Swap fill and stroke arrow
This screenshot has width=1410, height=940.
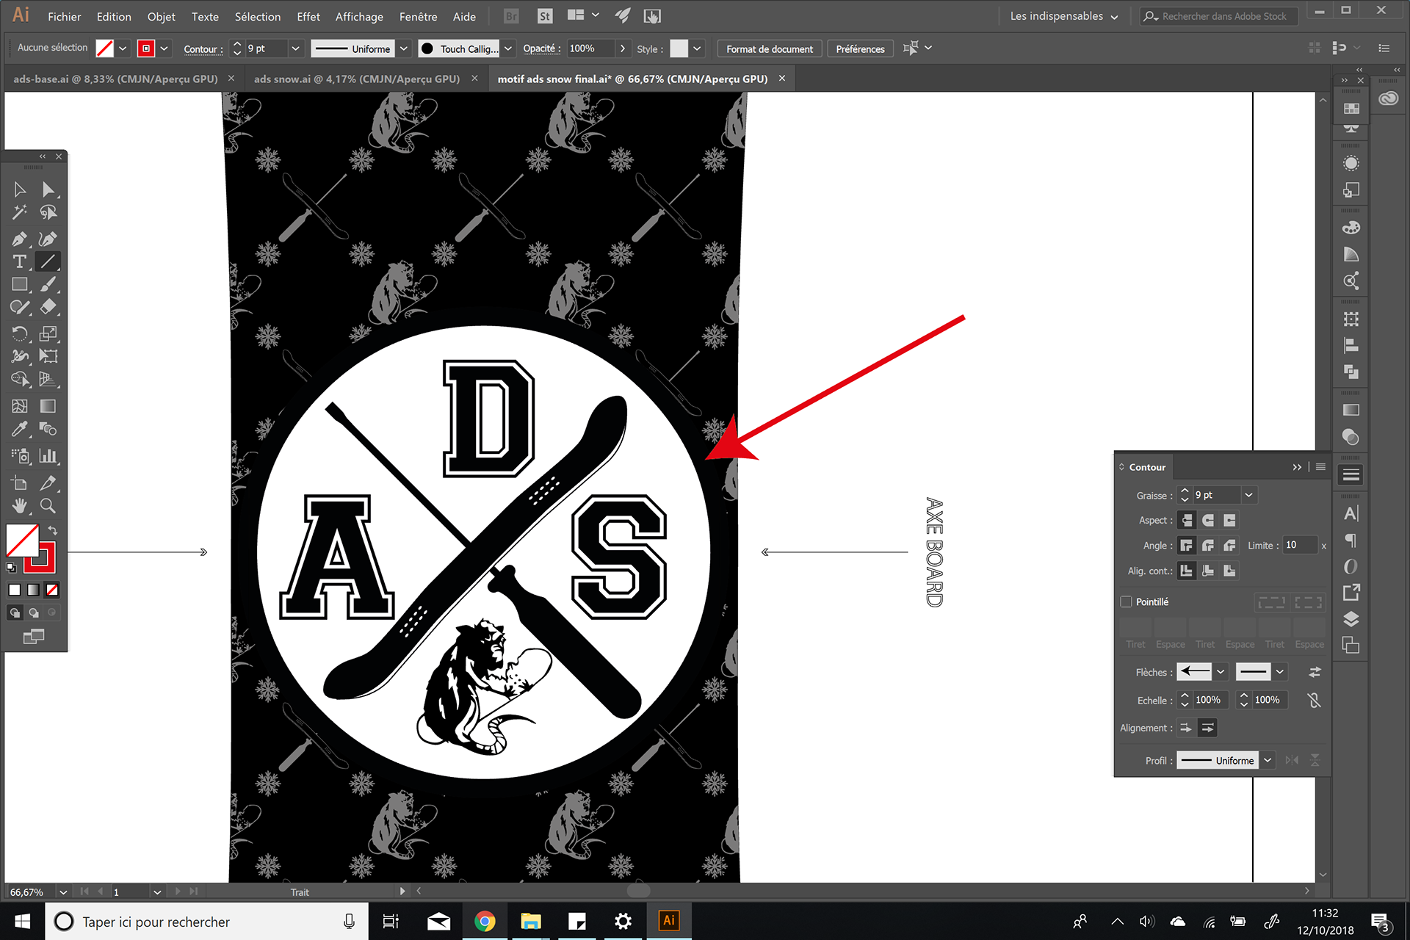click(x=53, y=529)
